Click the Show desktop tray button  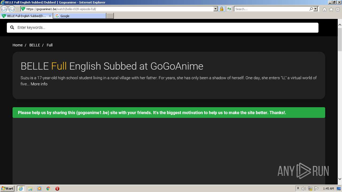click(339, 189)
